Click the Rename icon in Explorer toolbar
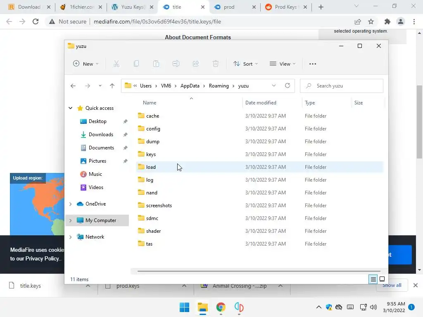The width and height of the screenshot is (423, 317). click(x=176, y=64)
